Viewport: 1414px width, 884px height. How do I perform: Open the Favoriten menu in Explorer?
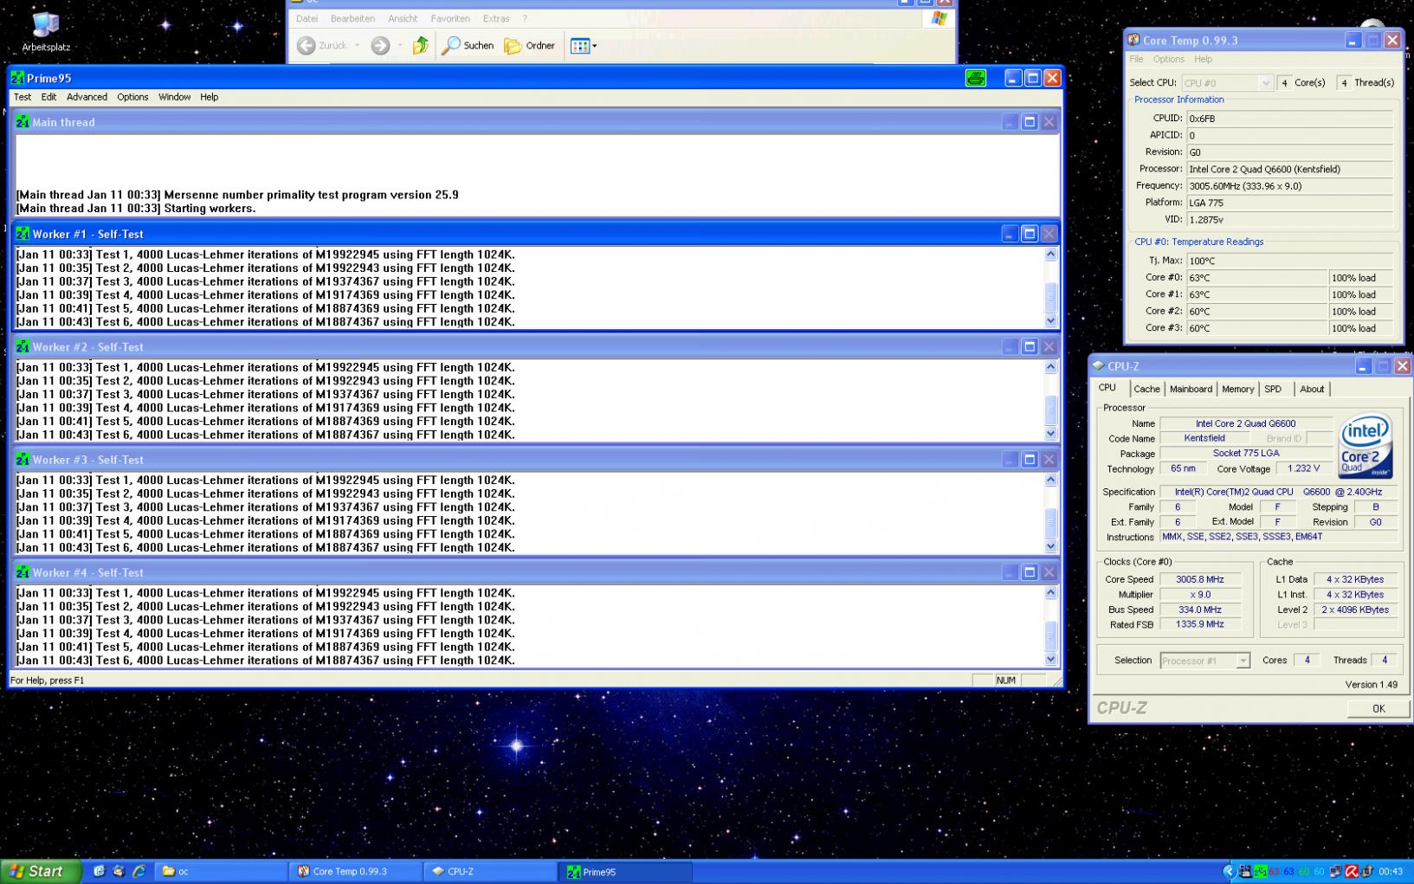point(450,18)
